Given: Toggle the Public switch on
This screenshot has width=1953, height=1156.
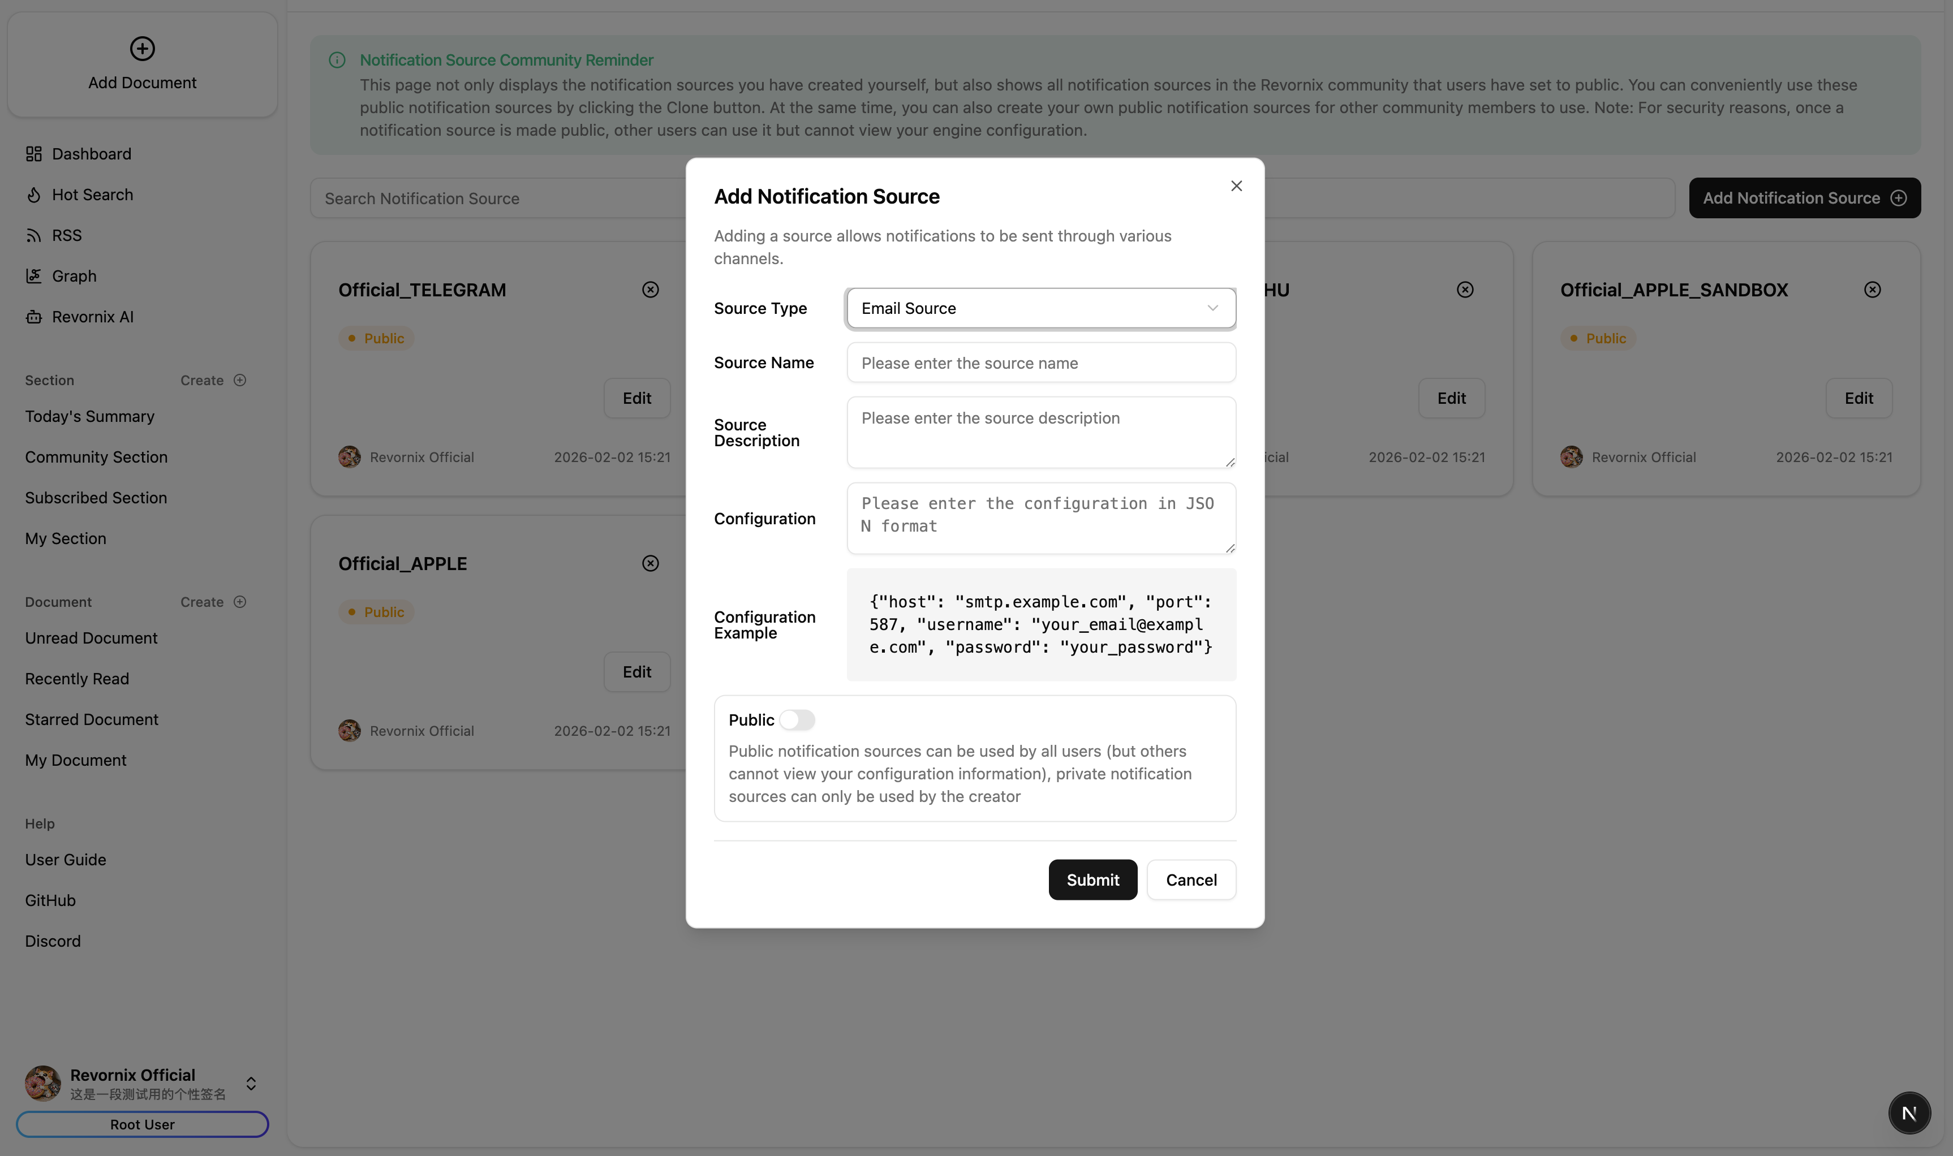Looking at the screenshot, I should pos(797,720).
